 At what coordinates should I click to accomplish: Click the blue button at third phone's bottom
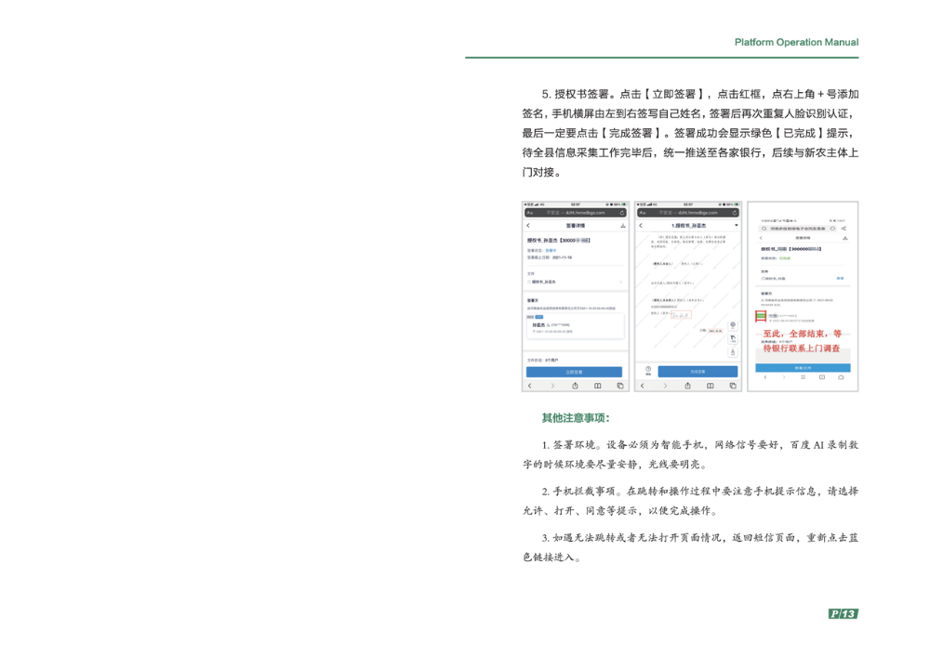(802, 368)
